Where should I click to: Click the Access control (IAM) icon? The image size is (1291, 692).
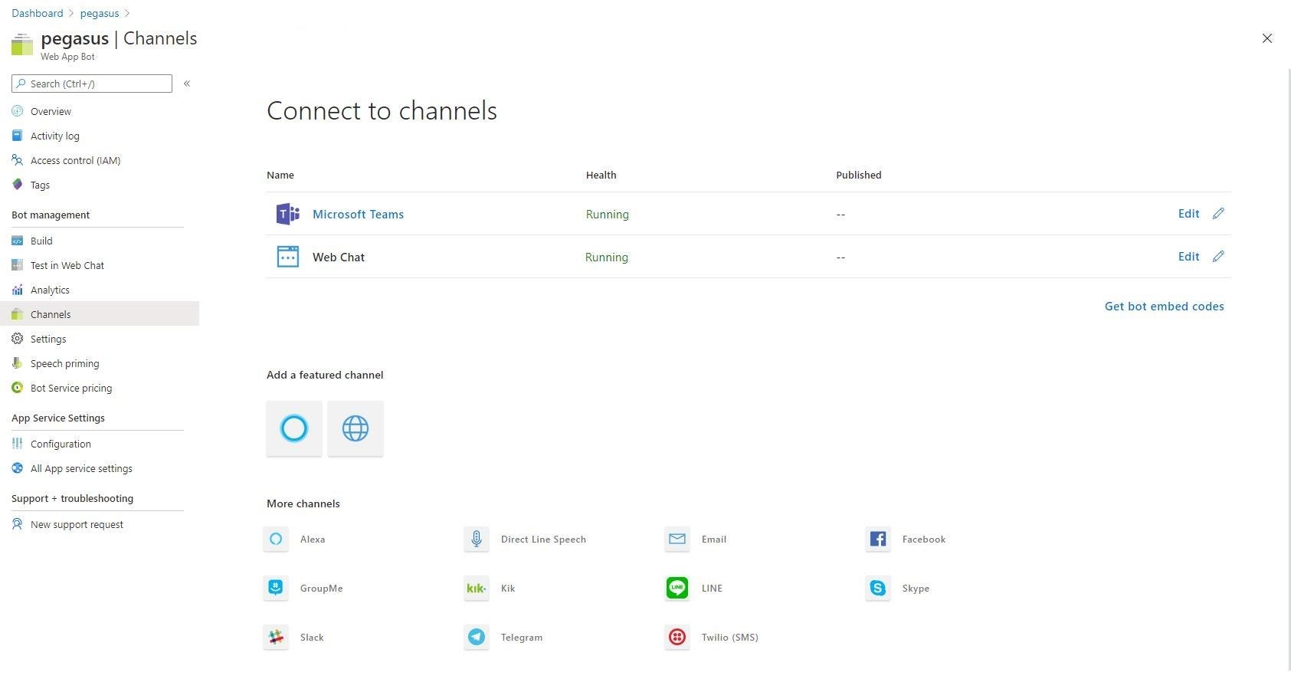pos(18,160)
